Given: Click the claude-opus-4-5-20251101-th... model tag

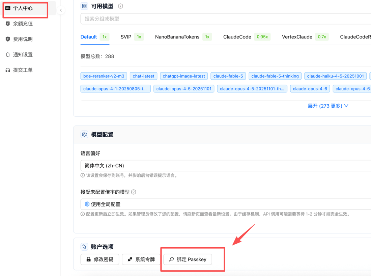Looking at the screenshot, I should [252, 89].
